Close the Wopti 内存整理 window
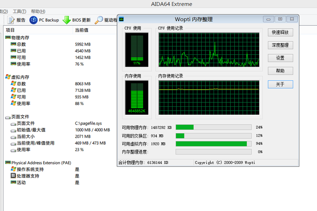This screenshot has width=317, height=211. pyautogui.click(x=292, y=19)
